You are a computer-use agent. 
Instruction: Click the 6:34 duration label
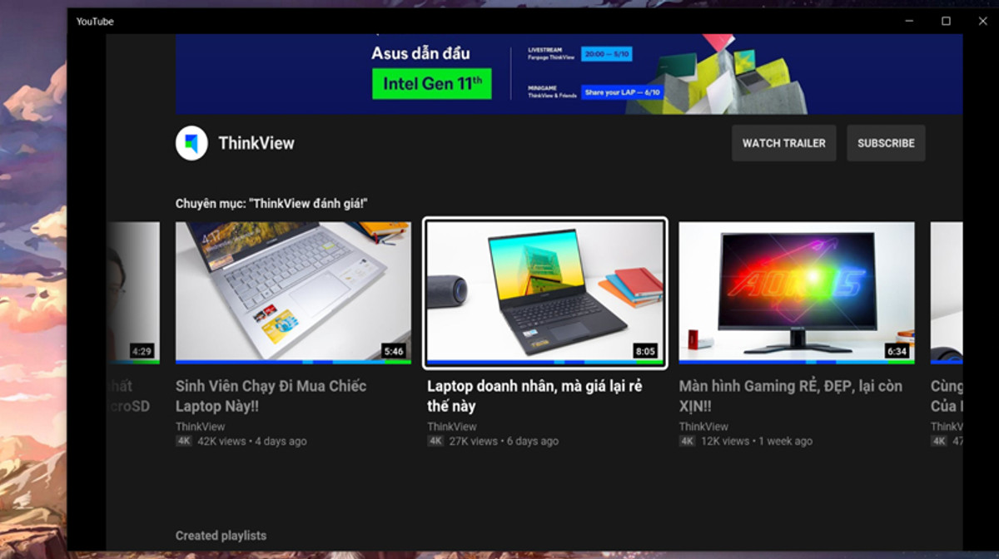(x=897, y=351)
